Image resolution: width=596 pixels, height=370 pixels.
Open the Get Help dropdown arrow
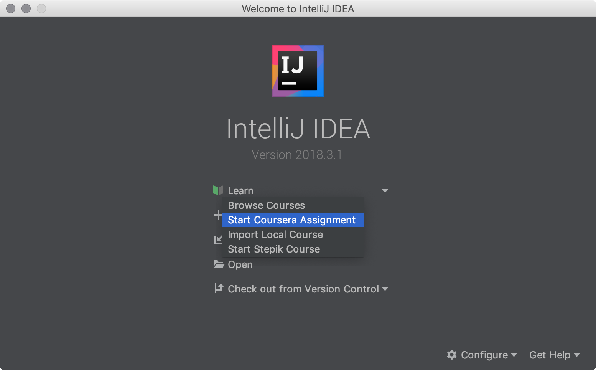[577, 355]
